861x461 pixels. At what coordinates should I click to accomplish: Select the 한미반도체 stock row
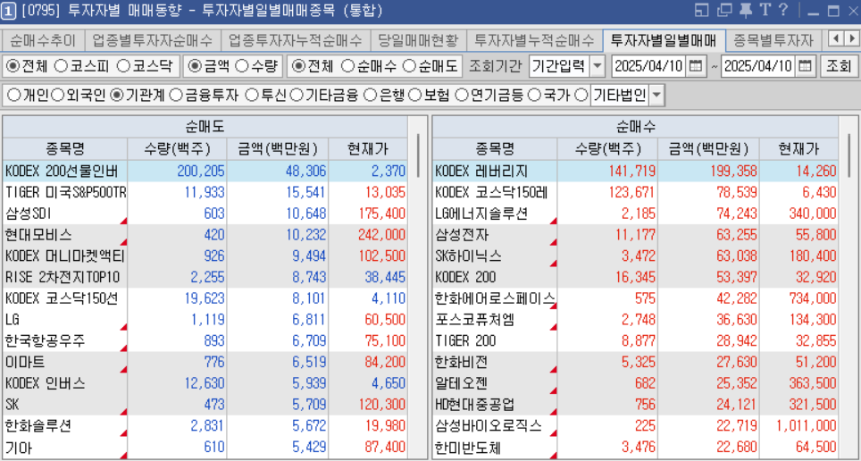pos(635,448)
